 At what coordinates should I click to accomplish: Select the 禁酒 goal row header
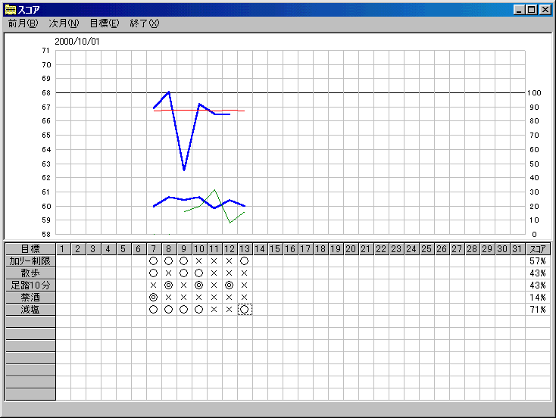tap(30, 298)
